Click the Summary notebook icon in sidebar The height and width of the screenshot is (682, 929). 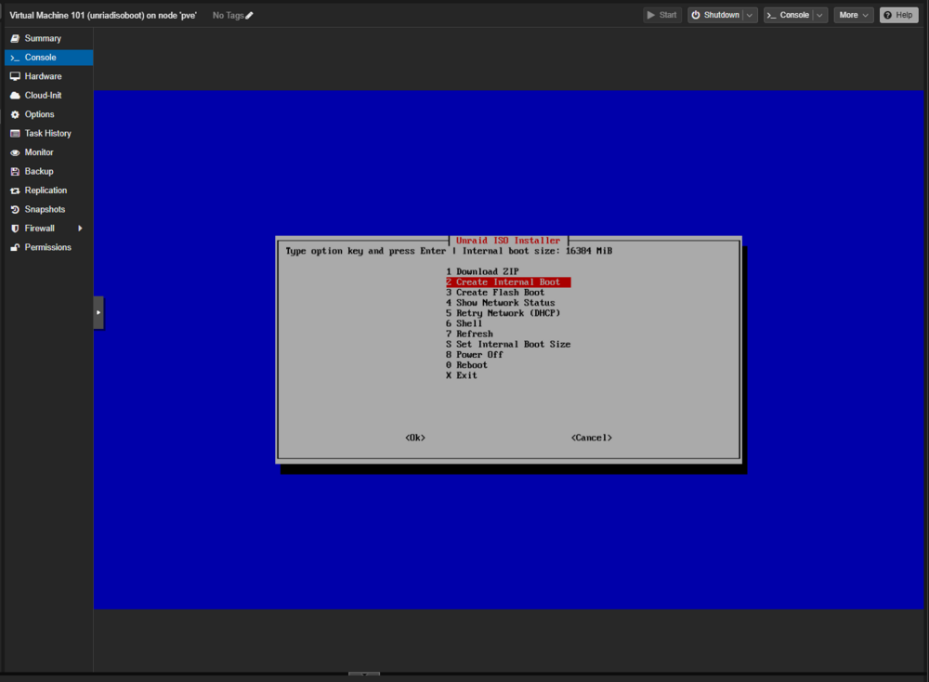pos(15,38)
